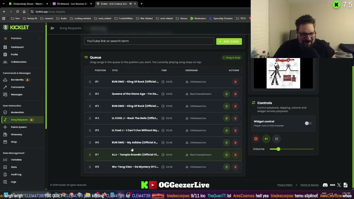This screenshot has height=199, width=354.
Task: Open the browser apps grid icon
Action: (x=4, y=19)
